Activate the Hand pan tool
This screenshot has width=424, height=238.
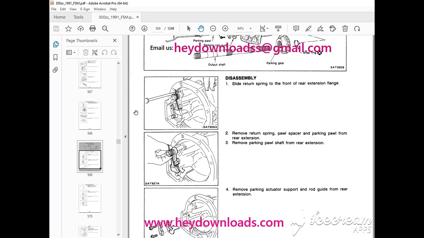click(201, 29)
